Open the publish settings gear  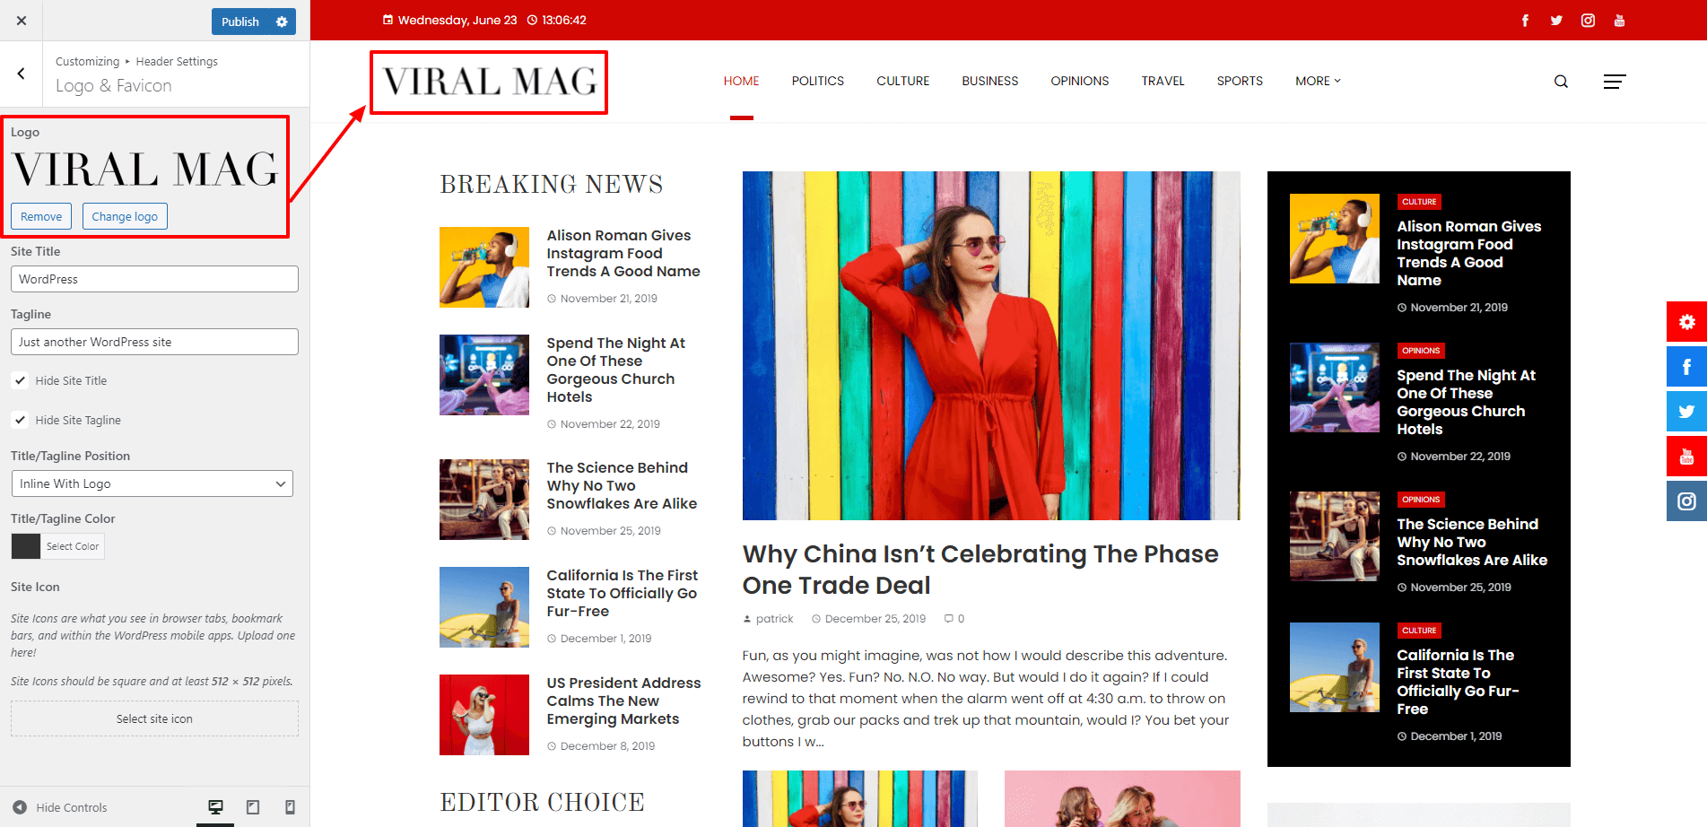click(x=282, y=22)
